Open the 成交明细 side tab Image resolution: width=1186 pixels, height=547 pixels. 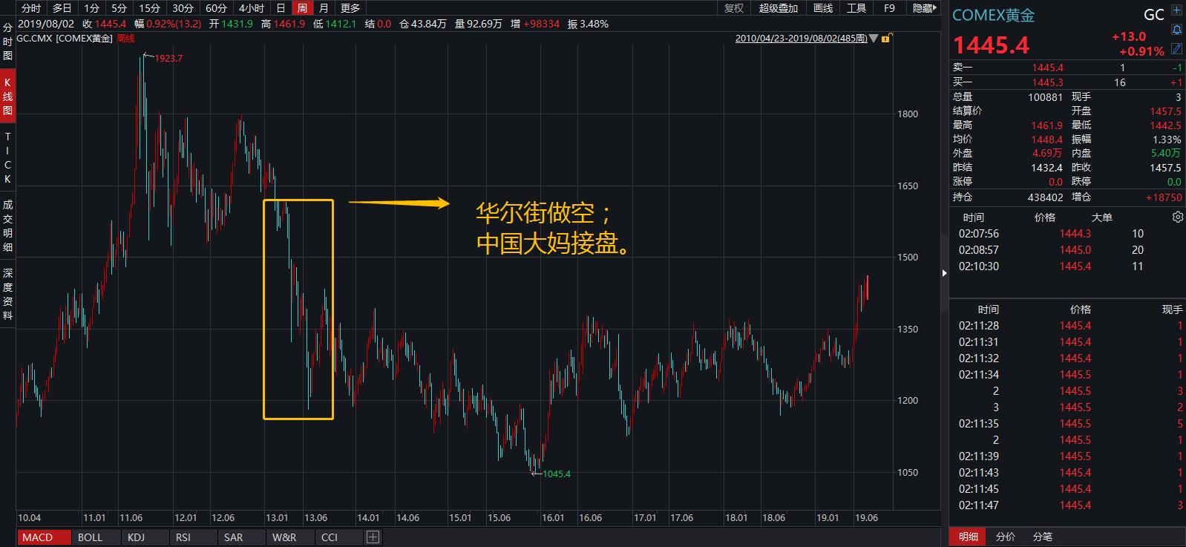click(7, 226)
